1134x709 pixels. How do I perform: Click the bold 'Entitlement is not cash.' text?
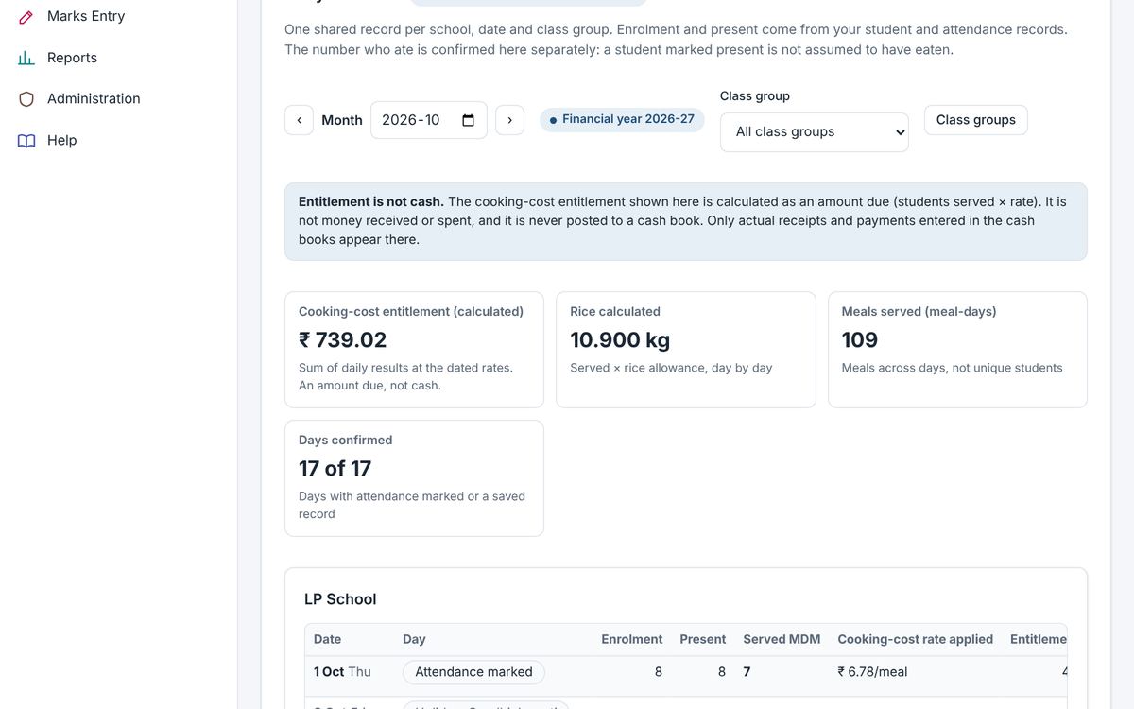click(371, 201)
